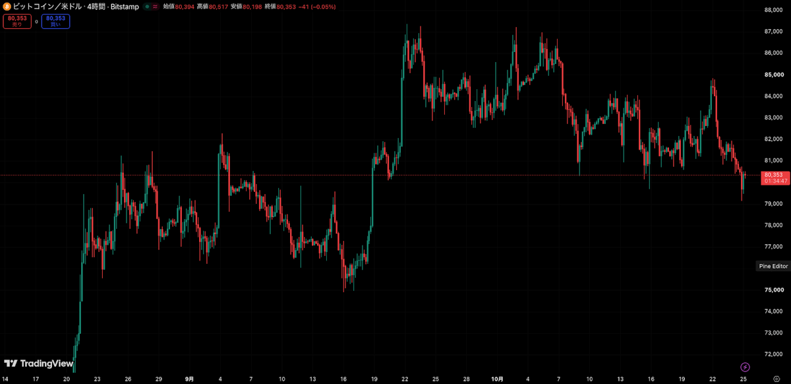The width and height of the screenshot is (791, 384).
Task: Click the orange Bitcoin symbol logo icon
Action: (7, 6)
